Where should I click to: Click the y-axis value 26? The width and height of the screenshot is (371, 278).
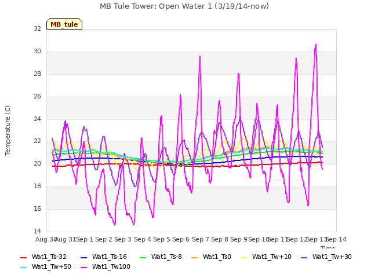point(37,96)
